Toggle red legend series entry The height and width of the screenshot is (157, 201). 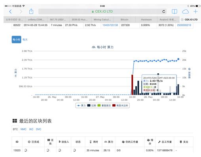coord(120,105)
